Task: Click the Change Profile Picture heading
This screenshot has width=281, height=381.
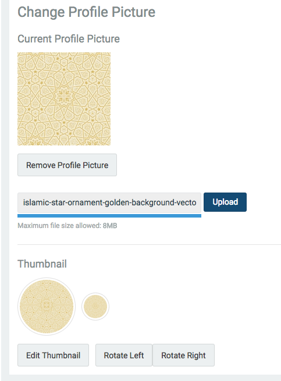Action: pyautogui.click(x=86, y=12)
